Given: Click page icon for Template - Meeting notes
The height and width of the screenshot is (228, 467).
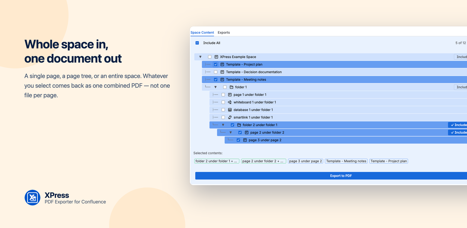Looking at the screenshot, I should point(222,80).
